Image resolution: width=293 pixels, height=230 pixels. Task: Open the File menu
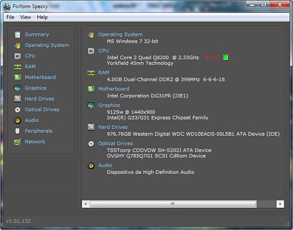(11, 17)
